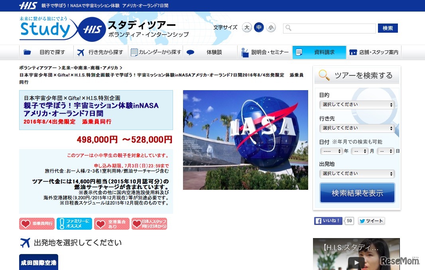Image resolution: width=425 pixels, height=270 pixels.
Task: Click calendar icon beside カレンダーから探す
Action: (x=134, y=52)
